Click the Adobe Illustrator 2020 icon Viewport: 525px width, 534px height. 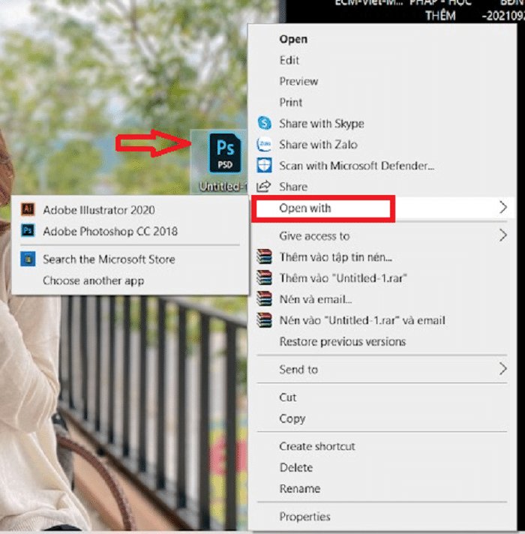coord(28,210)
